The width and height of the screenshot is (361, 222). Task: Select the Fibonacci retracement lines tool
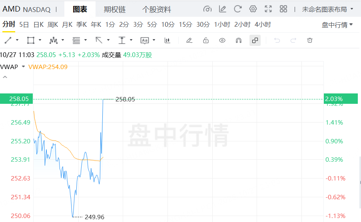click(x=76, y=40)
